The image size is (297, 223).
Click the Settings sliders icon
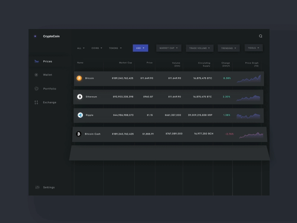37,187
